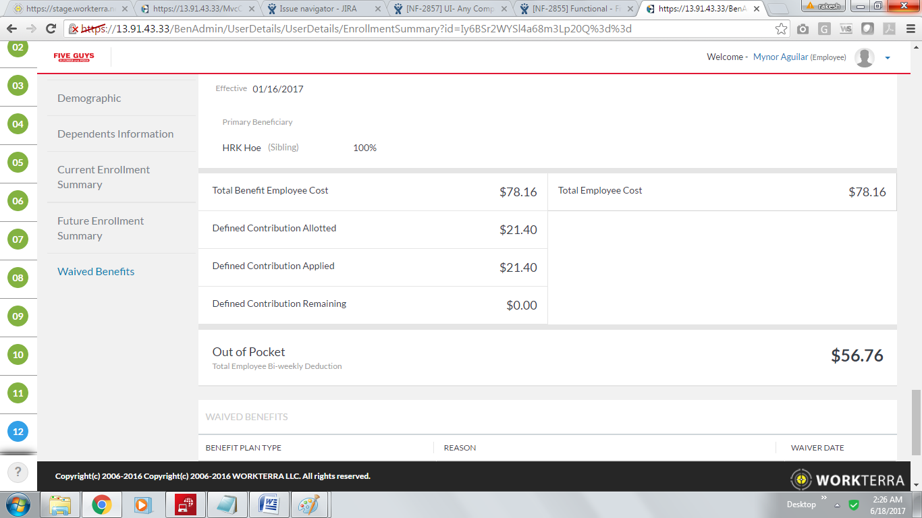Open the Waived Benefits sidebar link

click(96, 271)
